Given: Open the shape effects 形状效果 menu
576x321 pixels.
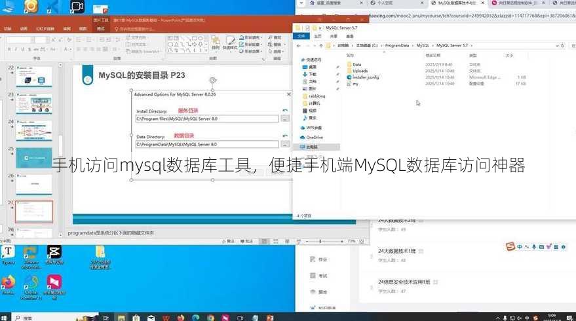Looking at the screenshot, I should (250, 51).
